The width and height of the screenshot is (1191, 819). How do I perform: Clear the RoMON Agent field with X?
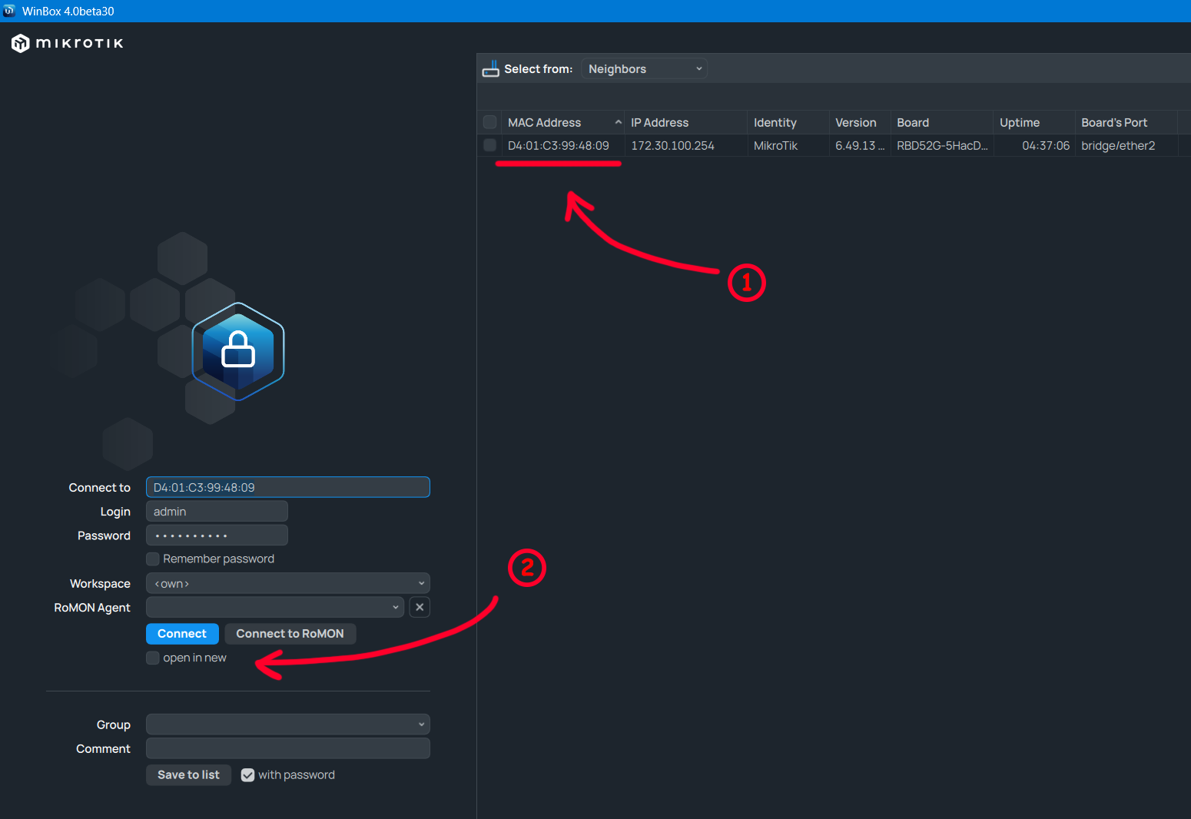(x=420, y=607)
